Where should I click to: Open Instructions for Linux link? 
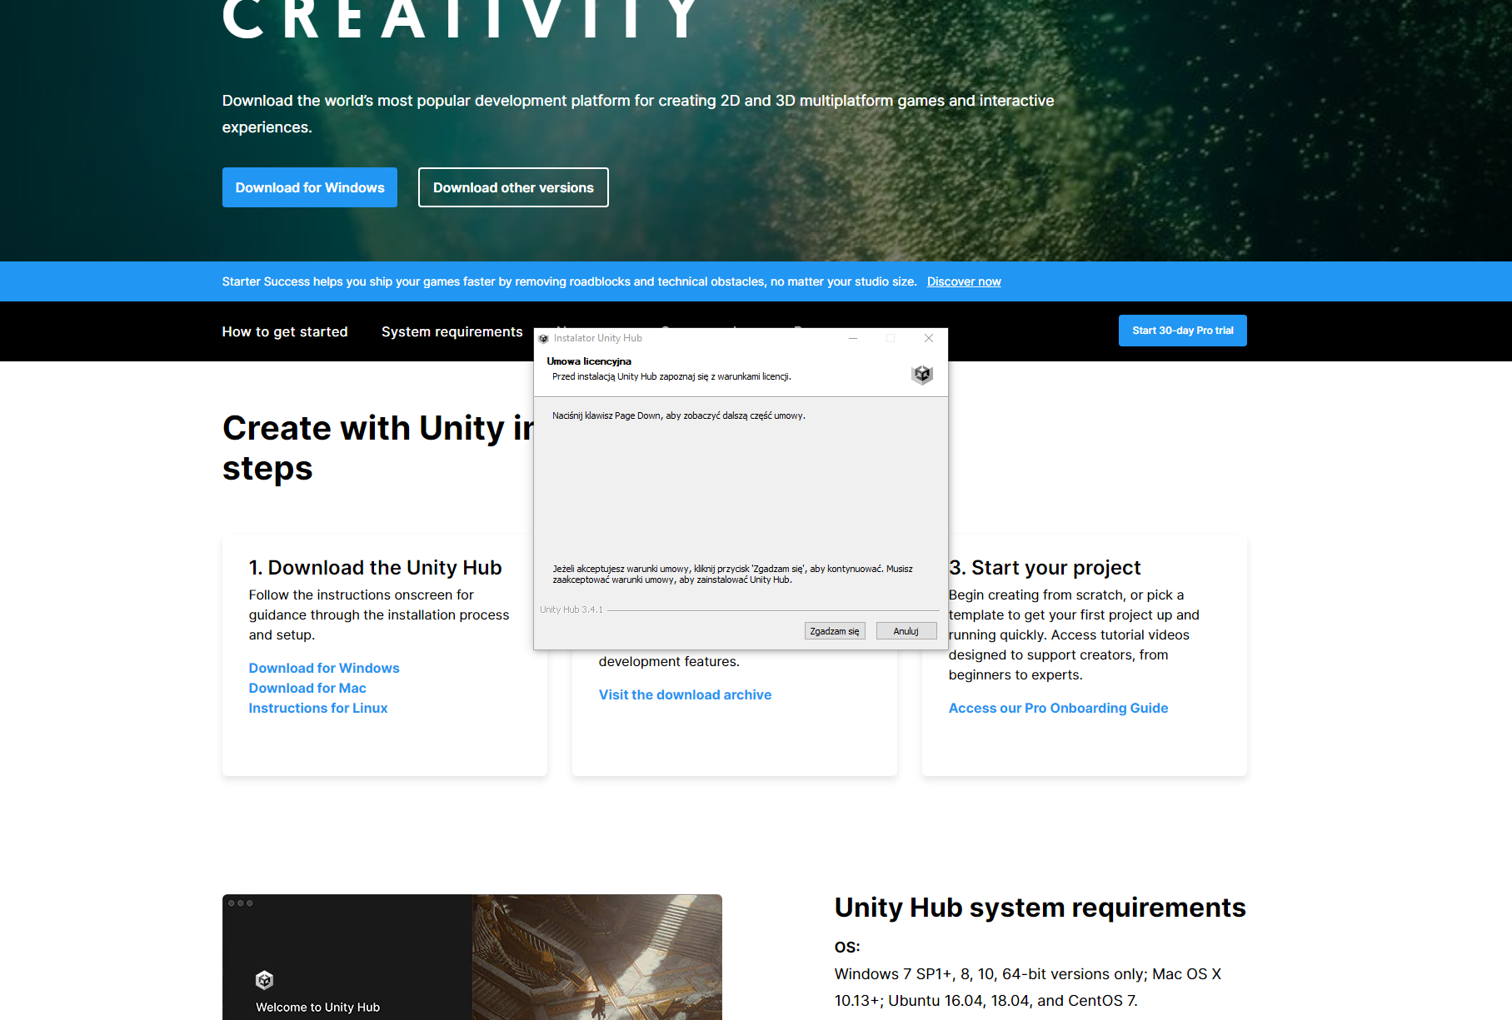click(x=318, y=708)
